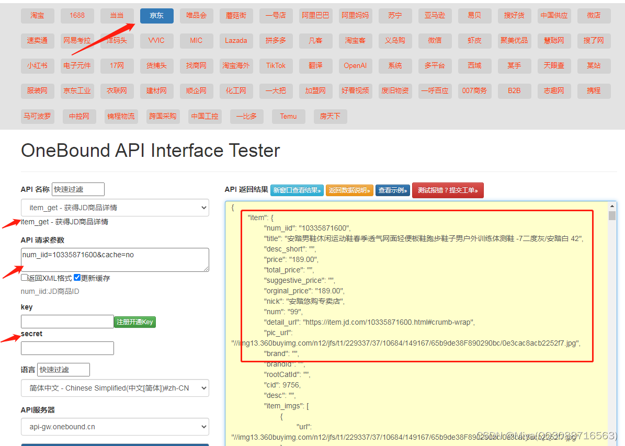Click the 查看示例 button
Image resolution: width=625 pixels, height=446 pixels.
393,190
